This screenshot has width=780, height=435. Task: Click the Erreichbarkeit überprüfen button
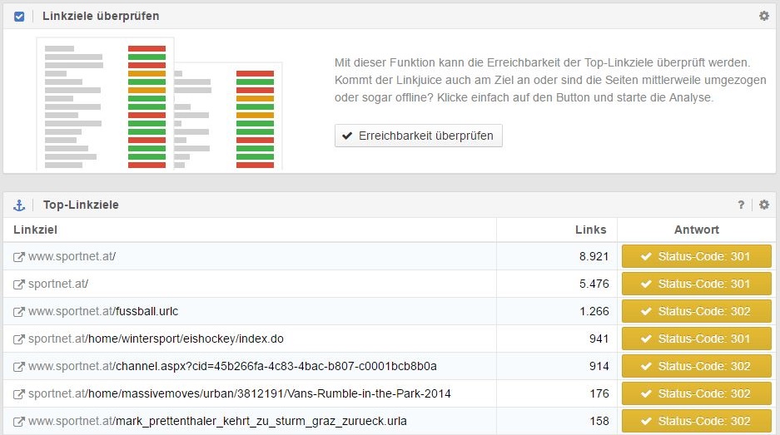(418, 136)
